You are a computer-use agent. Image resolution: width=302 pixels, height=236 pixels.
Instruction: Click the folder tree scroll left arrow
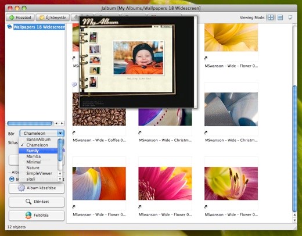[x=56, y=123]
